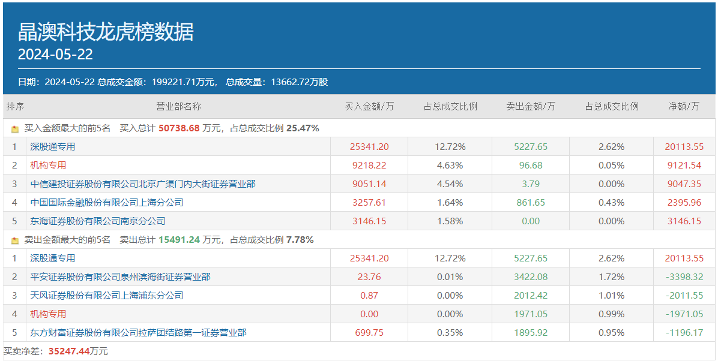Click the 晶澳科技龙虎榜数据 page title
Image resolution: width=718 pixels, height=361 pixels.
coord(106,32)
